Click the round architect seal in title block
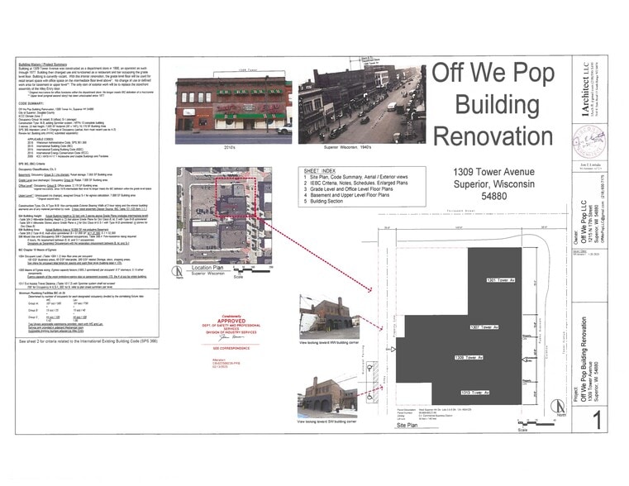This screenshot has height=486, width=629. point(589,142)
